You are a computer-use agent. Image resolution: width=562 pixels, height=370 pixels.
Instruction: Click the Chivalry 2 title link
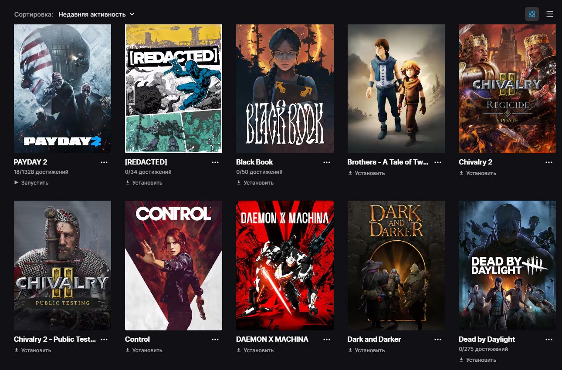[475, 162]
